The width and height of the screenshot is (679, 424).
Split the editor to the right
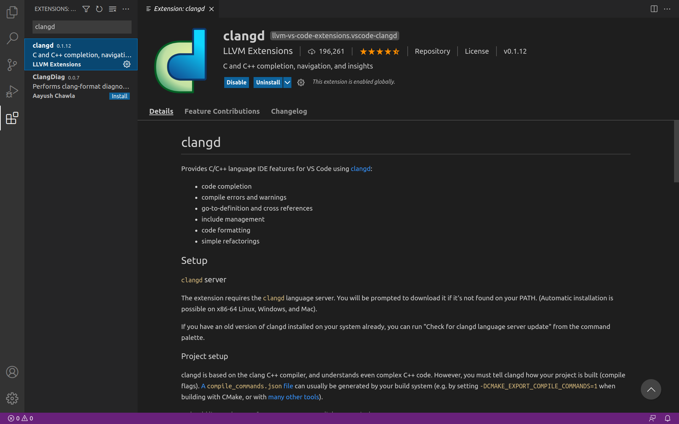(x=654, y=9)
